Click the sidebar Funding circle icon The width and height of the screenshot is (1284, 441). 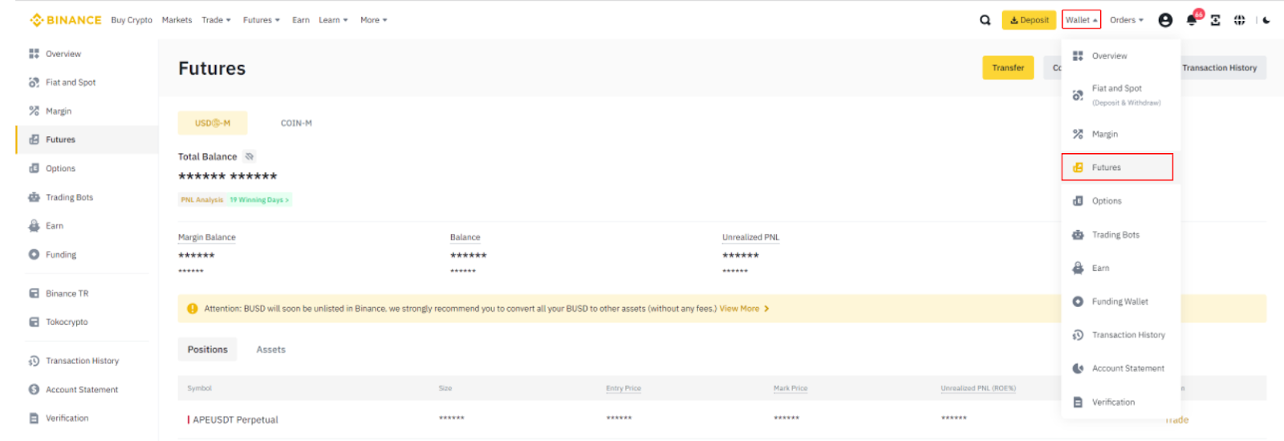tap(34, 254)
